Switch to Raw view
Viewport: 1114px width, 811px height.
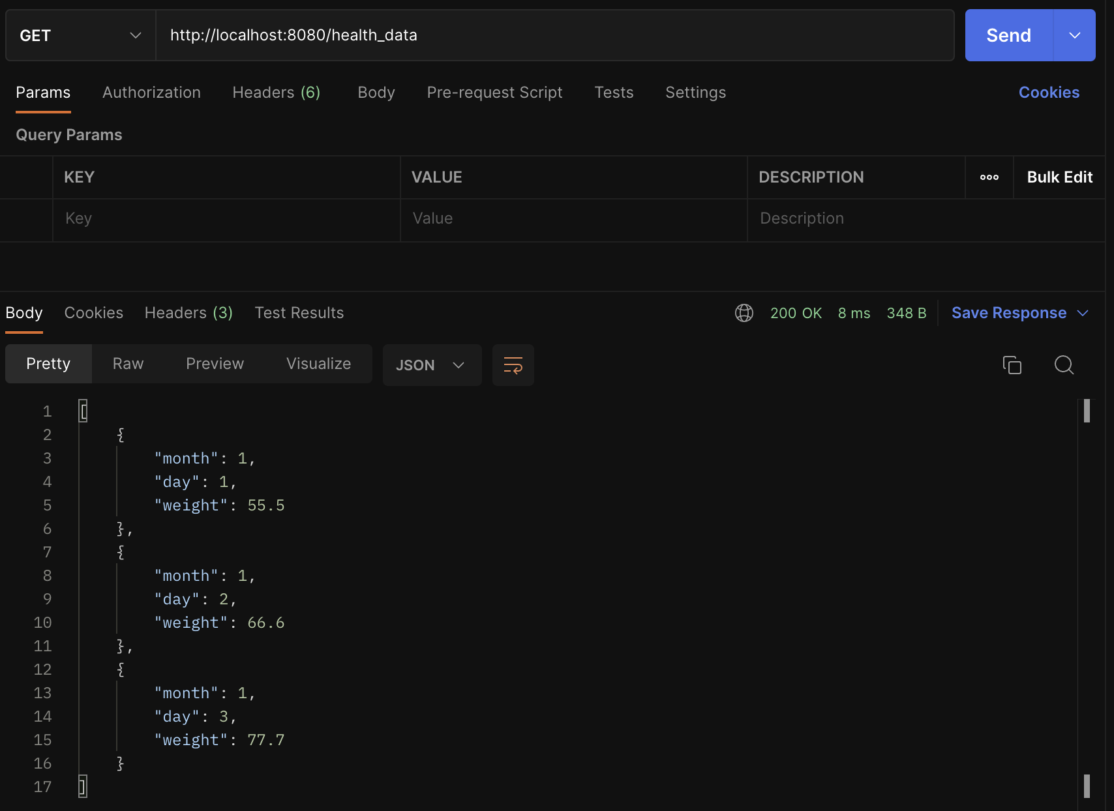click(x=128, y=364)
